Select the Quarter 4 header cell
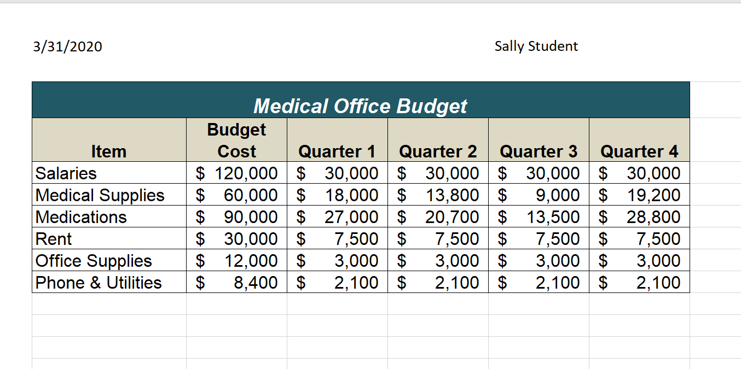Viewport: 741px width, 369px height. coord(639,151)
